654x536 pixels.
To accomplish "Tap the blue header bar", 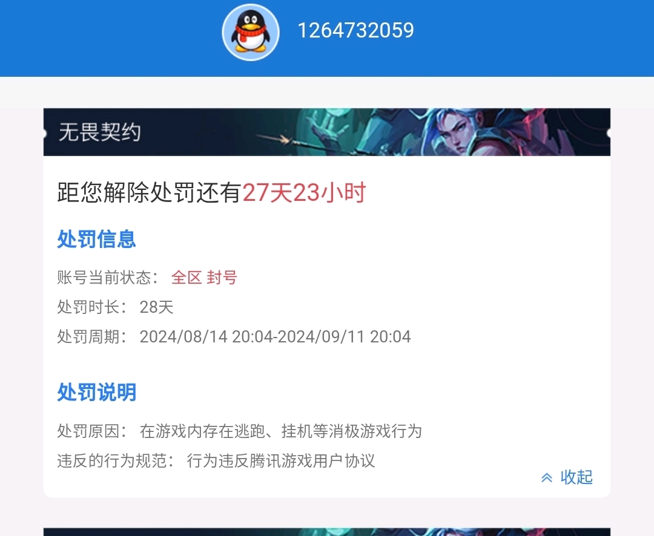I will coord(327,38).
